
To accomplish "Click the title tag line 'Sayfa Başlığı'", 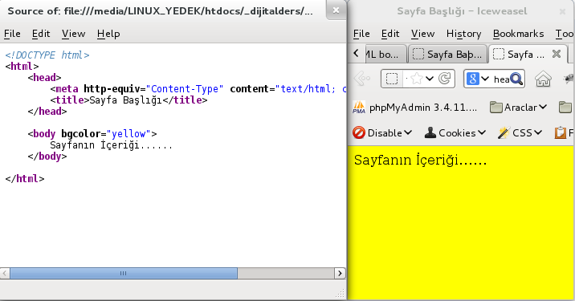I will pyautogui.click(x=128, y=100).
